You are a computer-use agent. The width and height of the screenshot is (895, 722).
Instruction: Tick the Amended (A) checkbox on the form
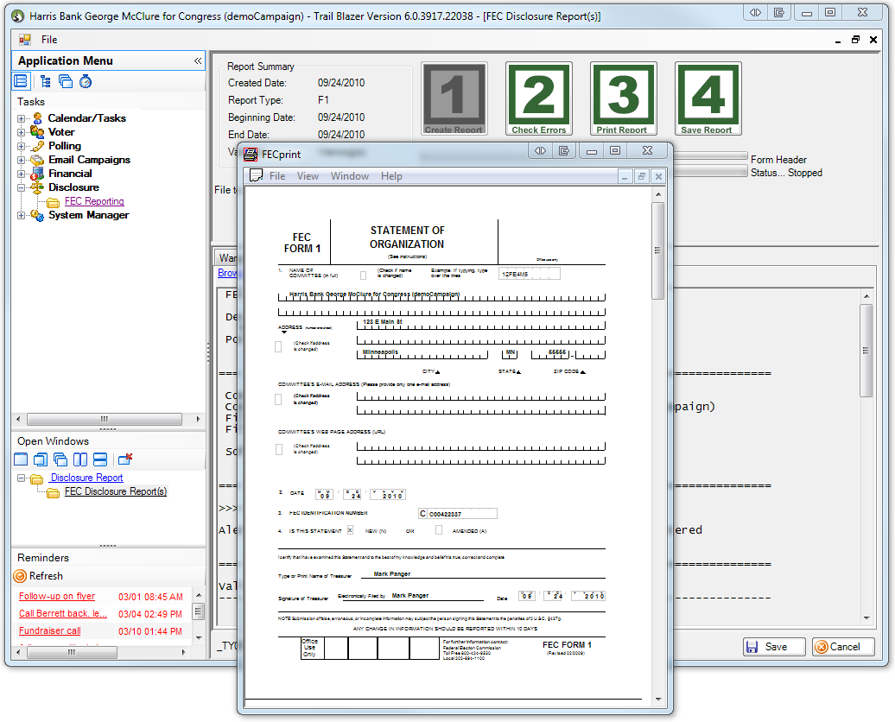coord(439,530)
